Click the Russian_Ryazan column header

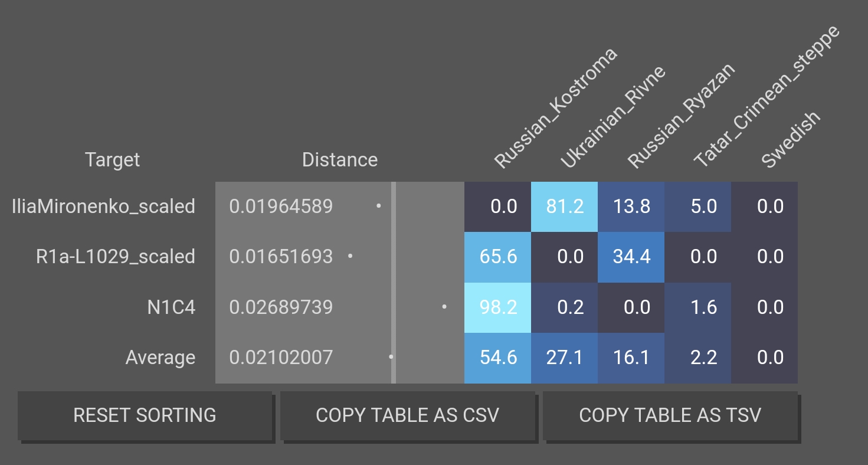point(680,116)
